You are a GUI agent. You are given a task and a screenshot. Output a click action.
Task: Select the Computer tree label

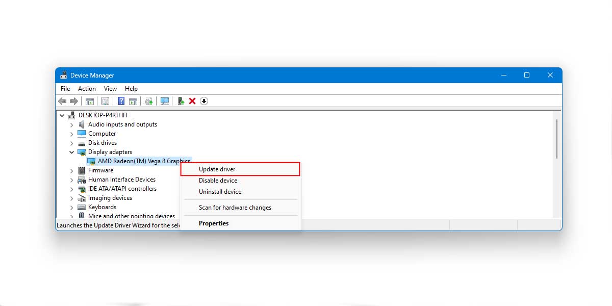point(102,134)
